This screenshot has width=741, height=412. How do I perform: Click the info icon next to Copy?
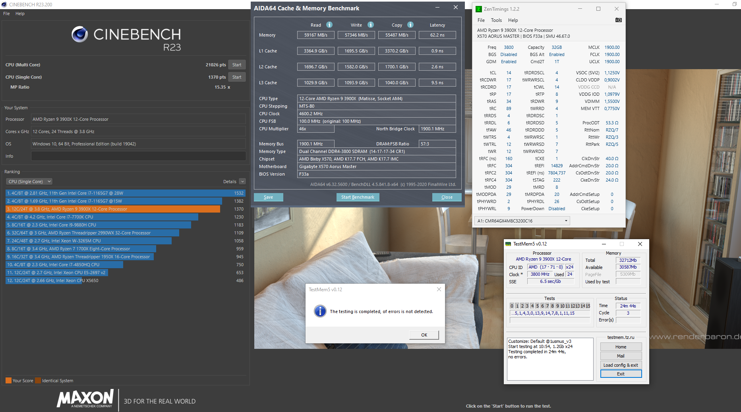[410, 25]
